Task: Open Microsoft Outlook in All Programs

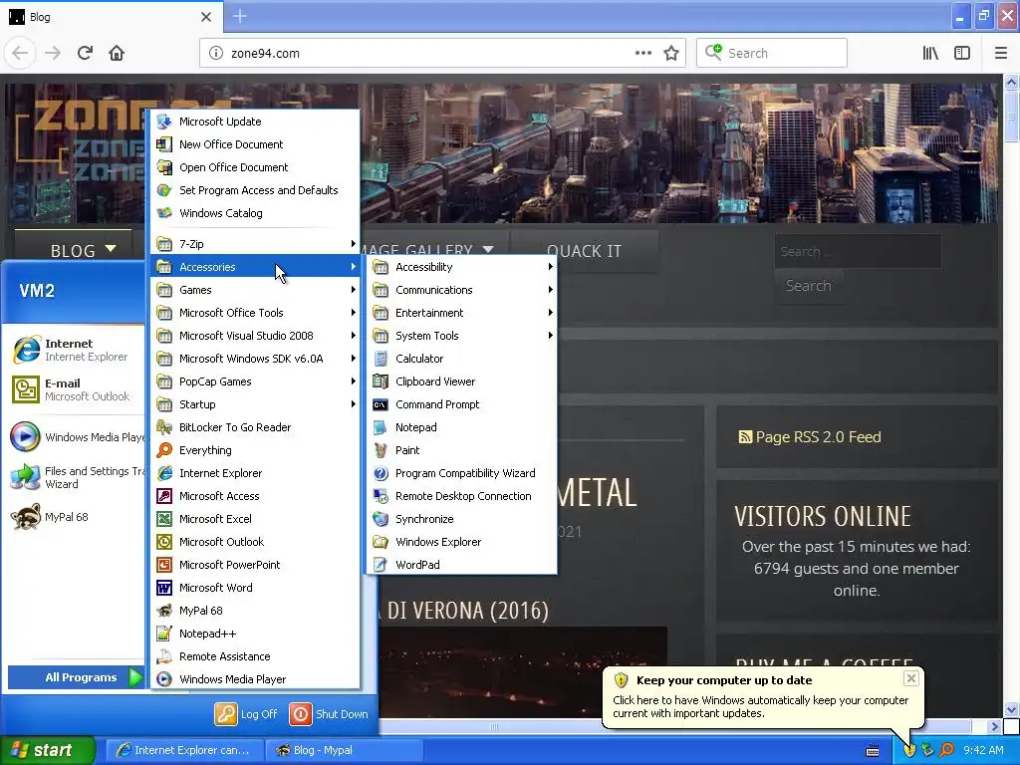Action: pos(255,541)
